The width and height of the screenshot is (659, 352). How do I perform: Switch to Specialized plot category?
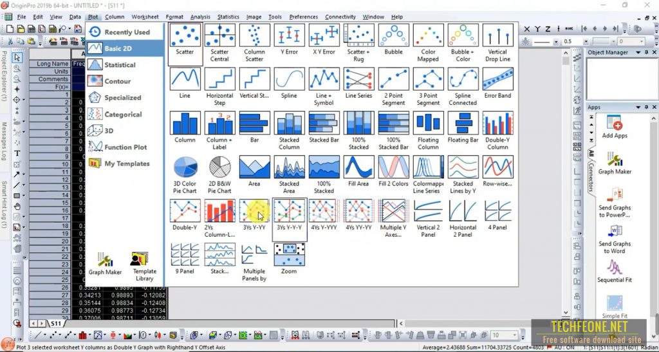coord(125,97)
